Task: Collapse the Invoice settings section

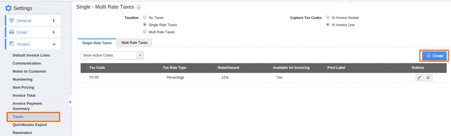Action: pos(32,44)
